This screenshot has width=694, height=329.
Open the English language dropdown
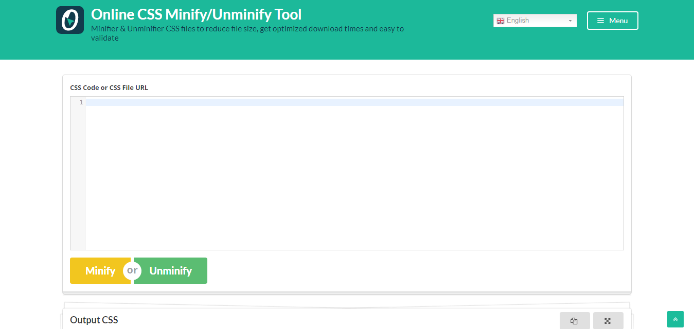pos(535,21)
